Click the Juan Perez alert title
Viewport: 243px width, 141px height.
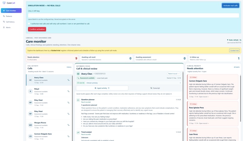[193, 134]
